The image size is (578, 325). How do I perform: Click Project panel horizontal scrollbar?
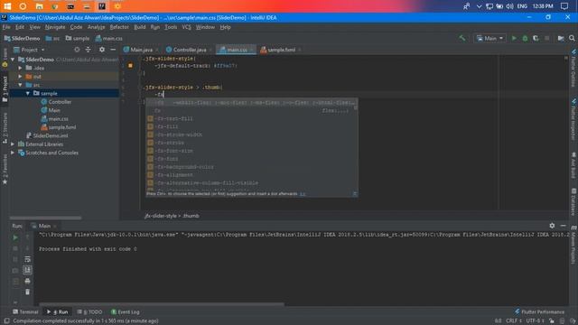coord(45,218)
